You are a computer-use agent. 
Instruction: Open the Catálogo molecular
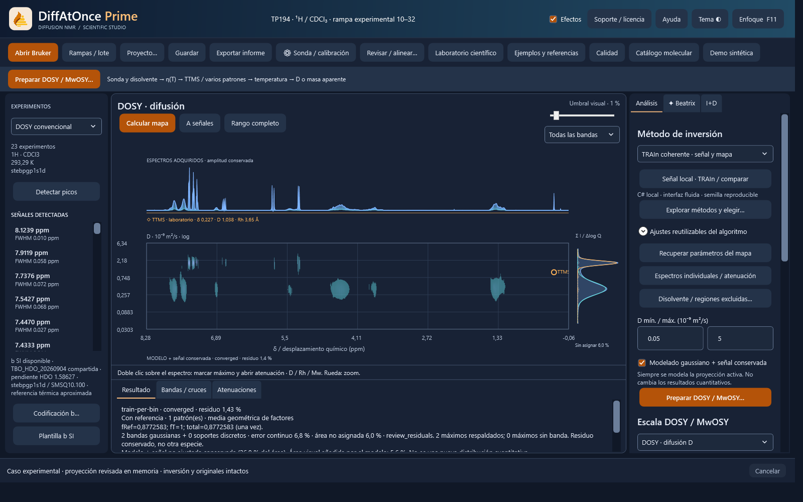pyautogui.click(x=663, y=53)
